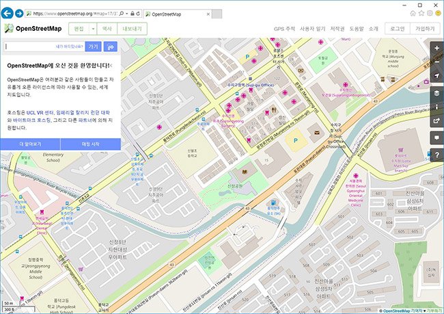The height and width of the screenshot is (314, 444).
Task: Zoom out with the minus map control
Action: click(436, 62)
